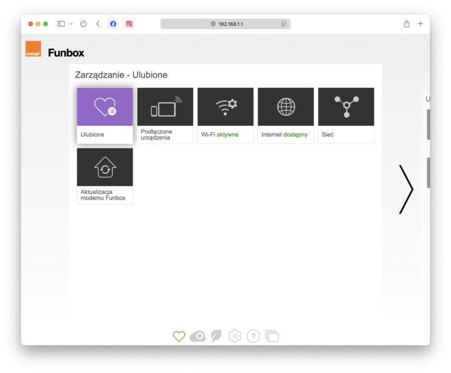
Task: Open a new tab with plus button
Action: point(420,23)
